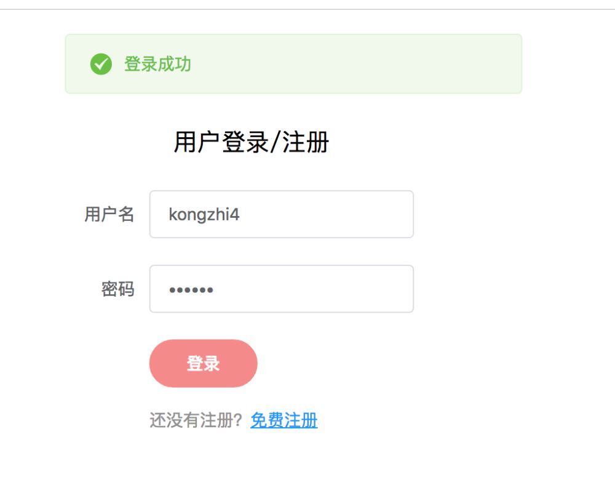Click the green success checkmark icon

coord(101,64)
